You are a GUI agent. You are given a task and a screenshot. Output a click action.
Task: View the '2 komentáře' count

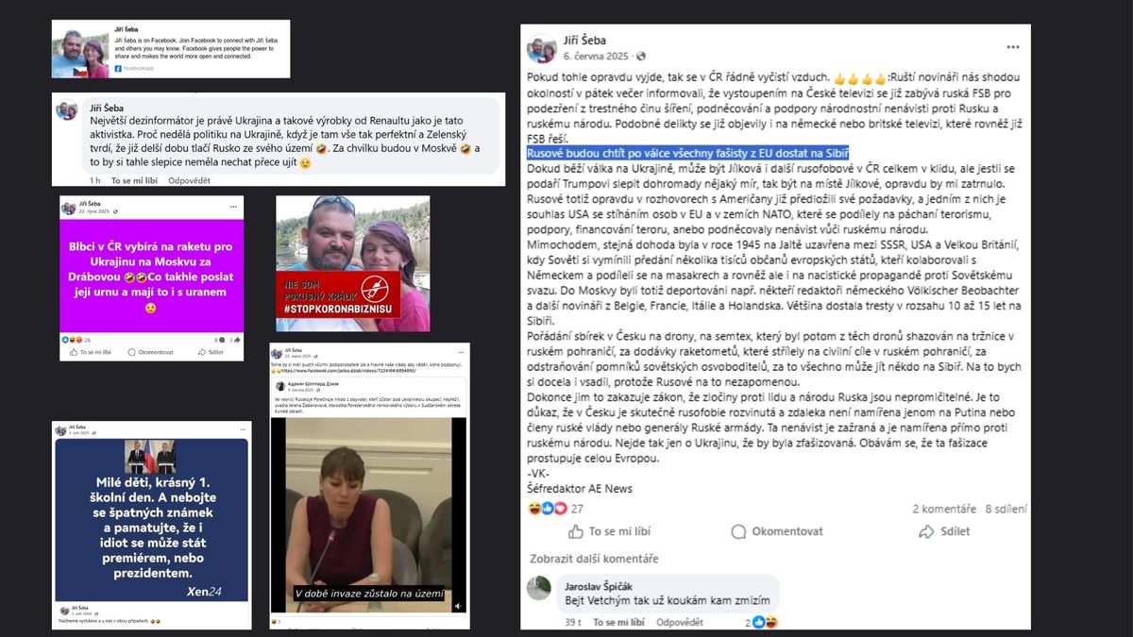pos(943,509)
